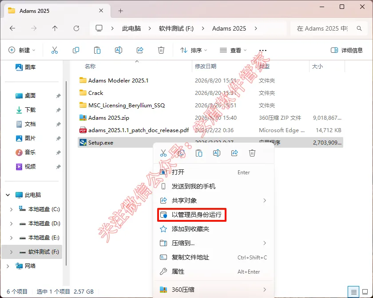Switch to the details list view icon
This screenshot has height=298, width=373.
(x=354, y=292)
